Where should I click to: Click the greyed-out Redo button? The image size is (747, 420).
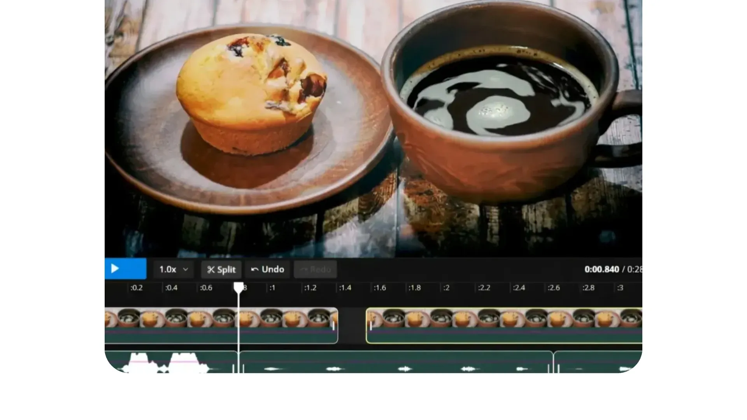(315, 269)
